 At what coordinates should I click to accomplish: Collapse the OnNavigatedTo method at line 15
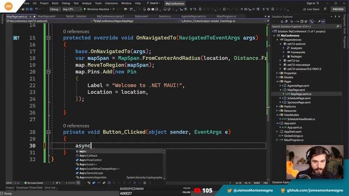[x=49, y=38]
